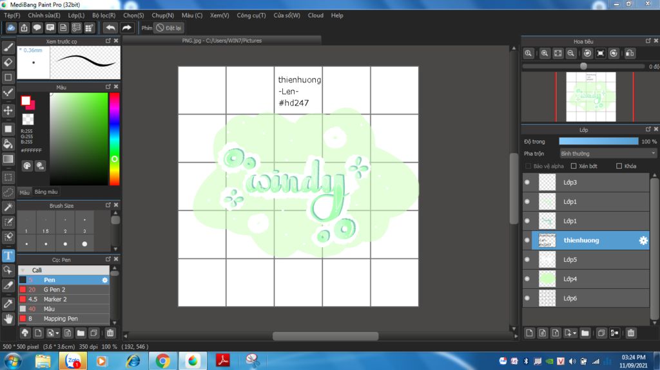Rotate canvas left in Navigator
Viewport: 660px width, 370px height.
pyautogui.click(x=588, y=53)
